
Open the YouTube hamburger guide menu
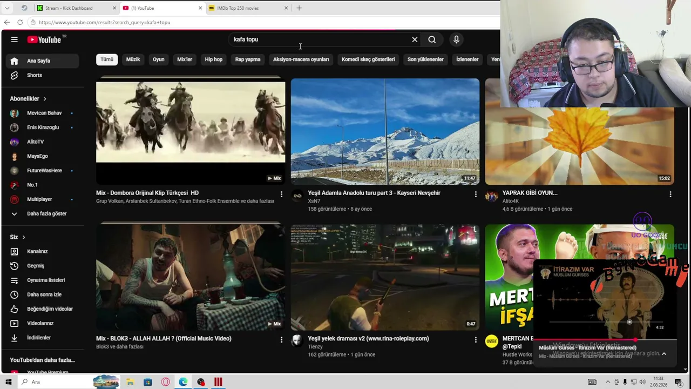pos(15,39)
